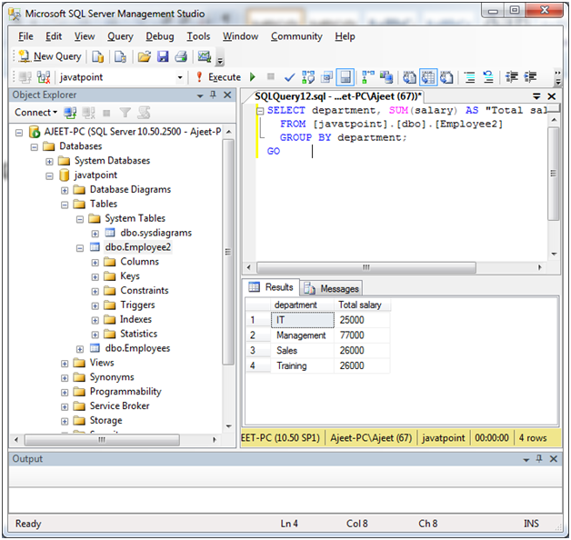Click the Database Engine Query icon
Screen dimensions: 571x540
point(97,56)
